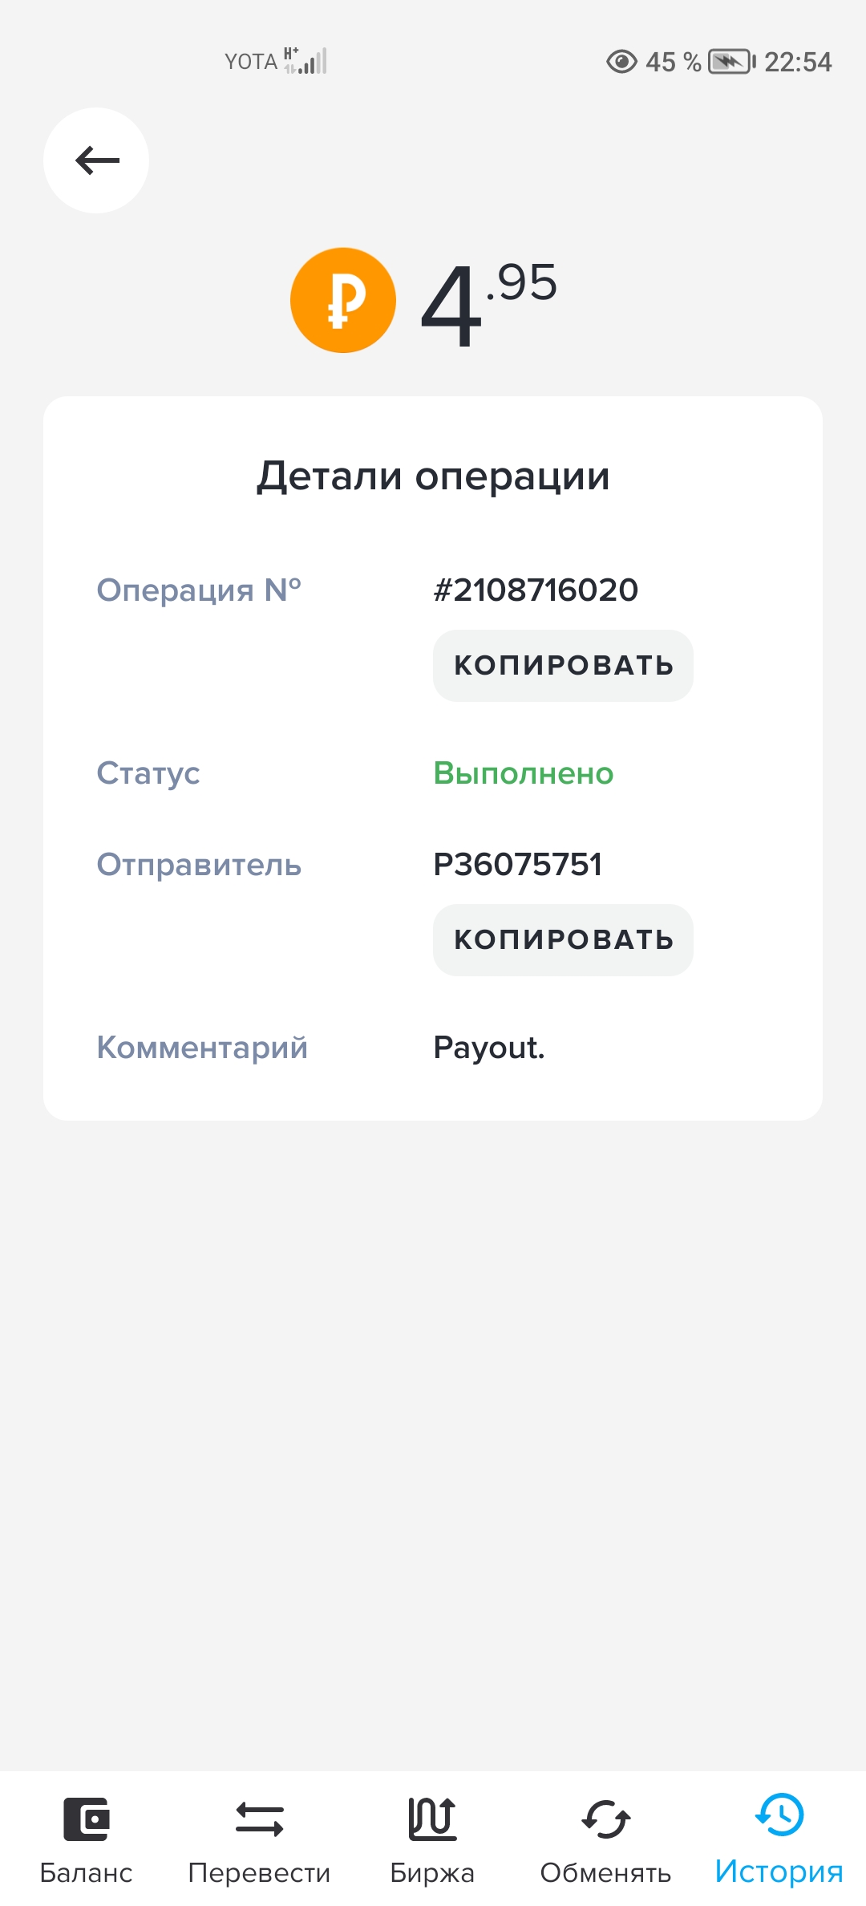
Task: Tap the eye icon in status bar
Action: (621, 62)
